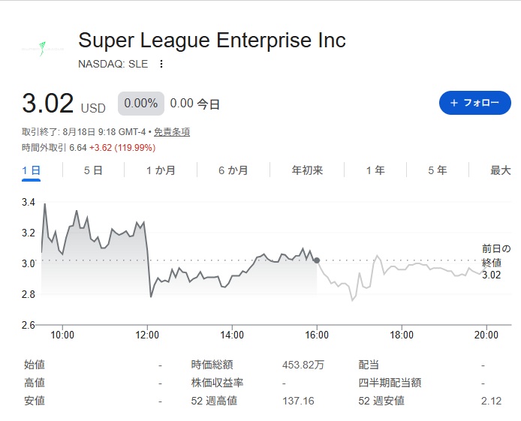Image resolution: width=521 pixels, height=421 pixels.
Task: Select the 1 年 range tab
Action: (375, 170)
